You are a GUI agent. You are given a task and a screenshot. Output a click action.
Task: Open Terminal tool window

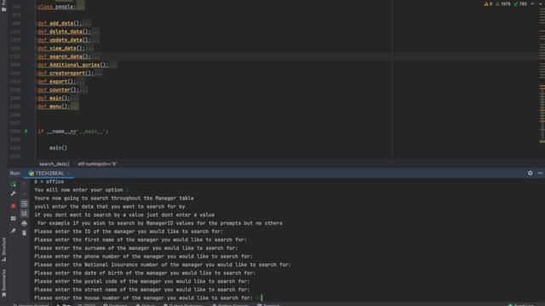pos(268,304)
